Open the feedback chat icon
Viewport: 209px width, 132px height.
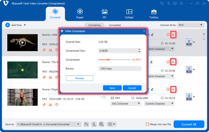pos(175,3)
